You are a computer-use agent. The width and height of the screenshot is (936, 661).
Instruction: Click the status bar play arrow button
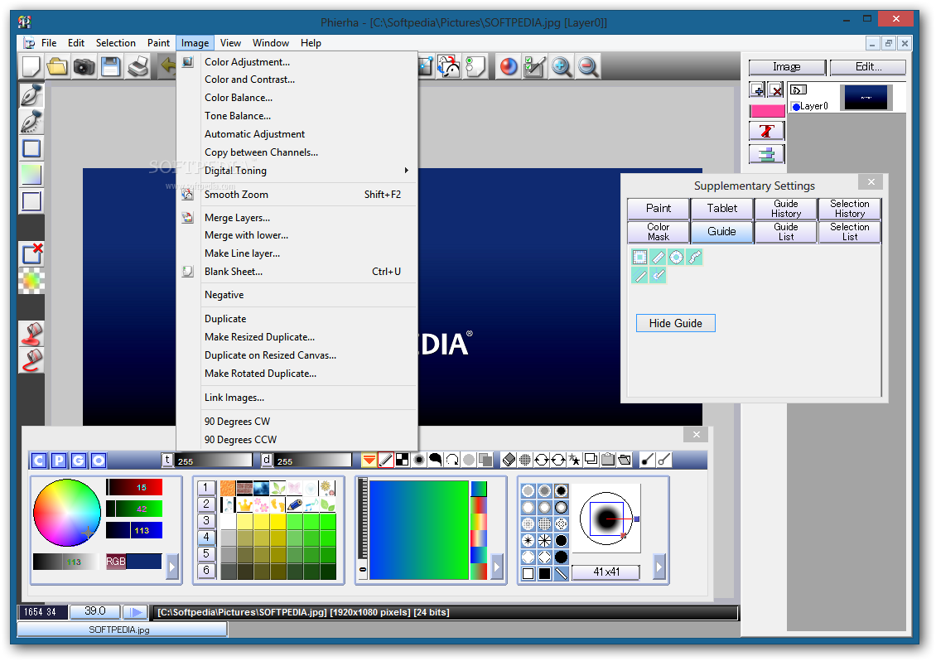pyautogui.click(x=136, y=611)
